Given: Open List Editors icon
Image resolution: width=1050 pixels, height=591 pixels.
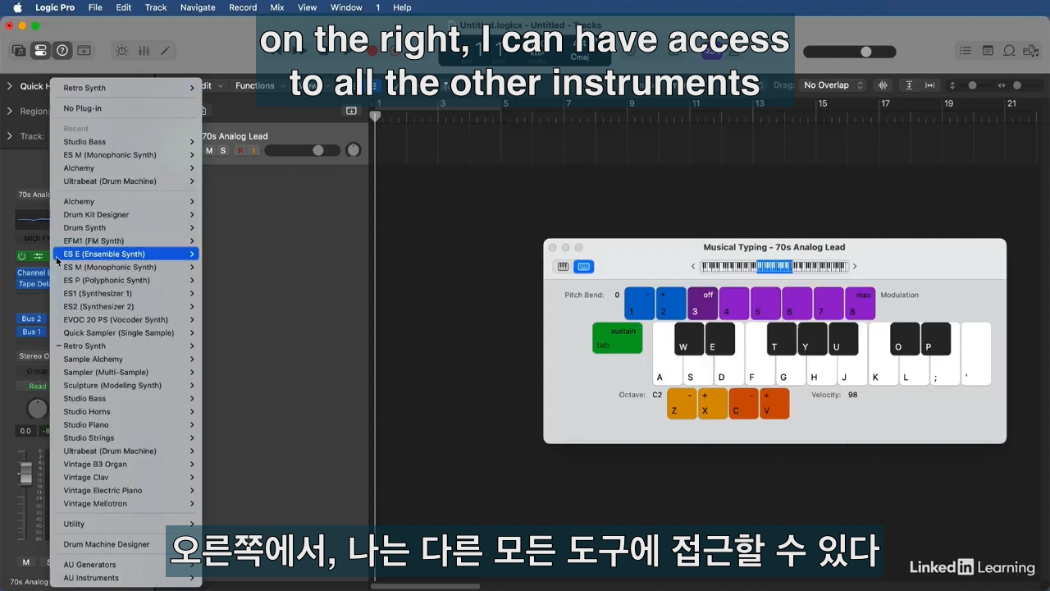Looking at the screenshot, I should pyautogui.click(x=966, y=51).
